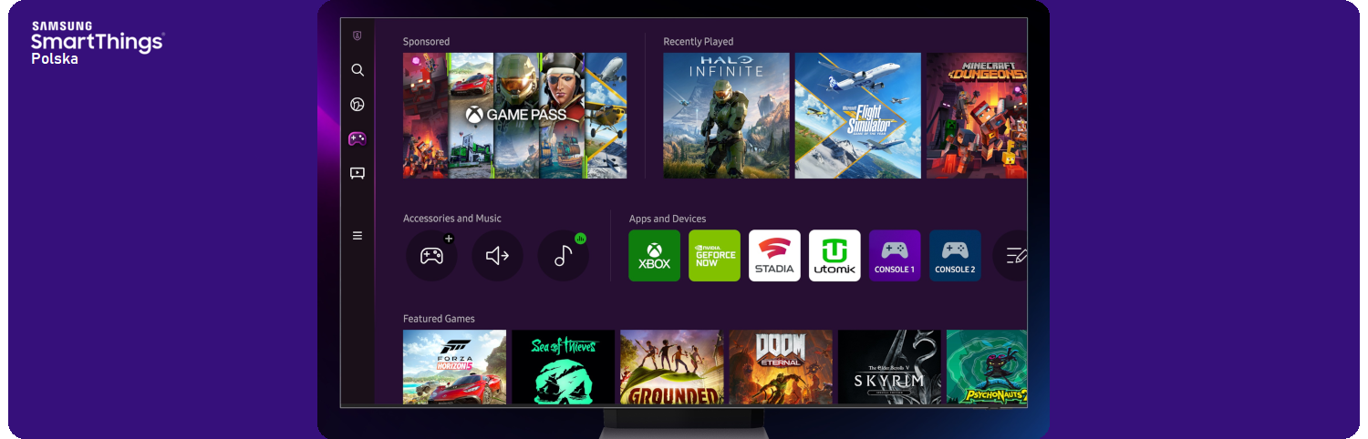Open the Media icon in the sidebar
The height and width of the screenshot is (439, 1368).
358,173
